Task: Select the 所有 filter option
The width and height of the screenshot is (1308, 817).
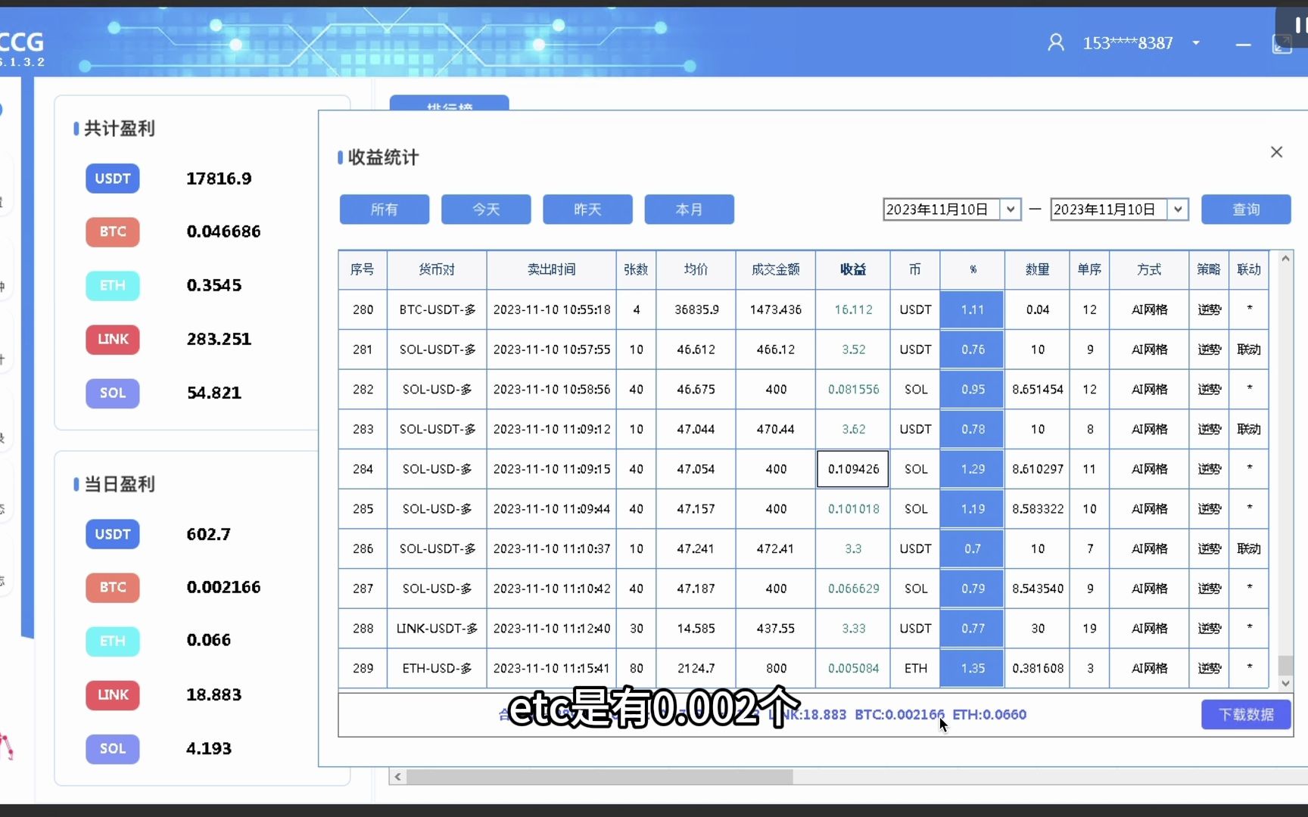Action: click(384, 210)
